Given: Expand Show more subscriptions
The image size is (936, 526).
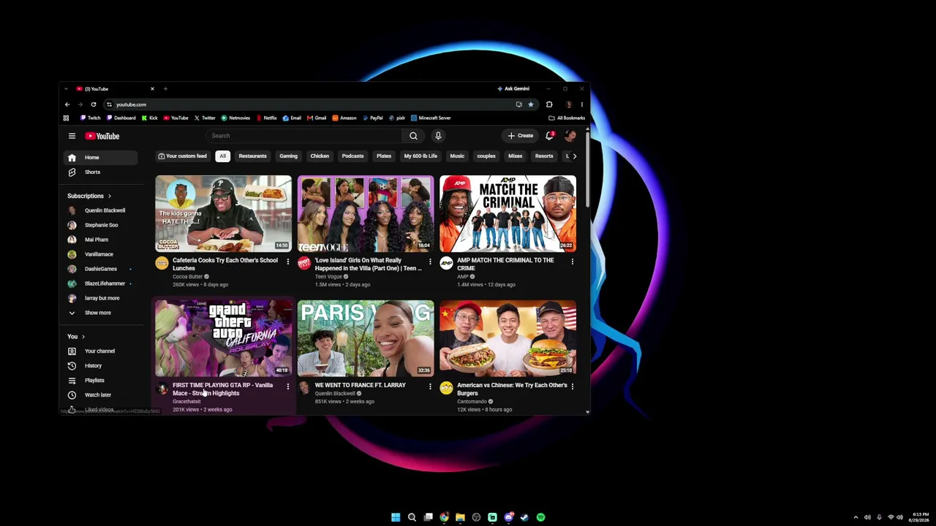Looking at the screenshot, I should pyautogui.click(x=97, y=313).
